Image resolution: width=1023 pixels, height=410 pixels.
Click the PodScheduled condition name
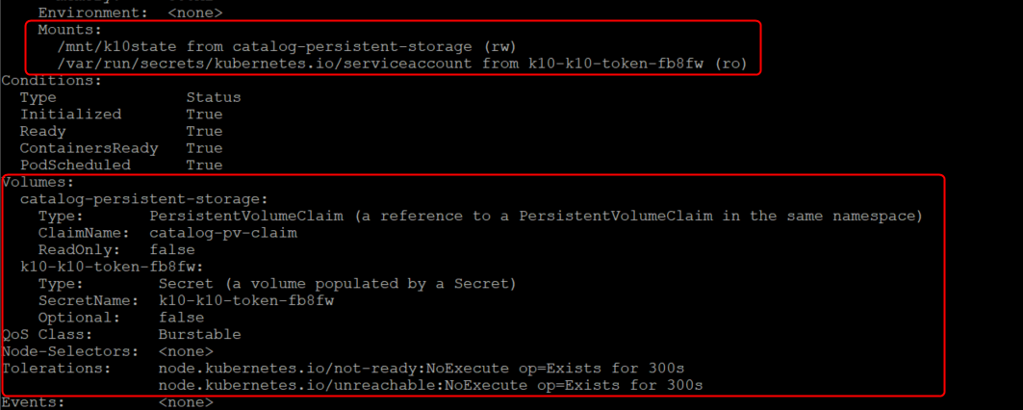75,165
